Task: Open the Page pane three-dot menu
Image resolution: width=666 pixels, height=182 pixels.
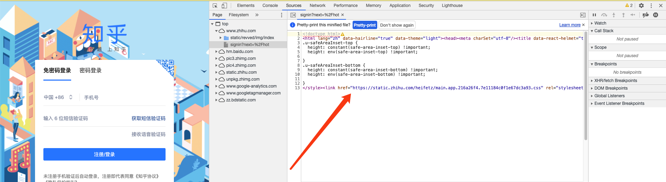Action: 281,15
